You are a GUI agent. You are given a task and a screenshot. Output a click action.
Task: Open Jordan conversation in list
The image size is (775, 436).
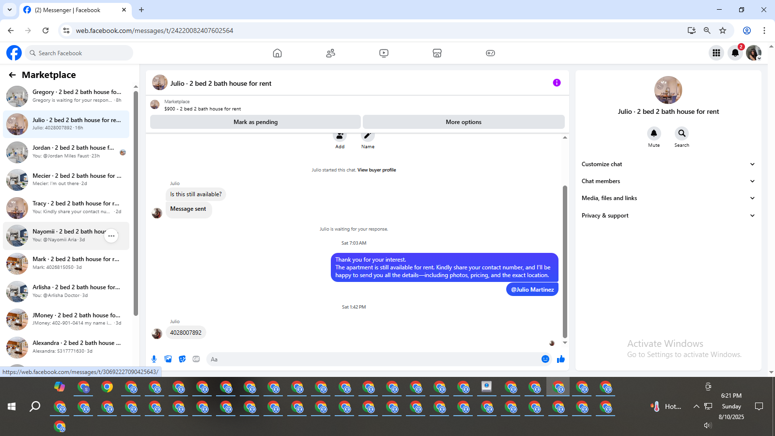tap(66, 152)
